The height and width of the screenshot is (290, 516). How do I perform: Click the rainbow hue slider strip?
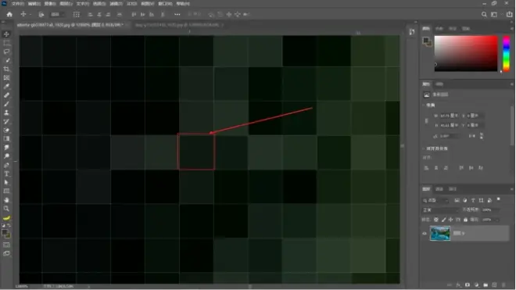click(506, 54)
